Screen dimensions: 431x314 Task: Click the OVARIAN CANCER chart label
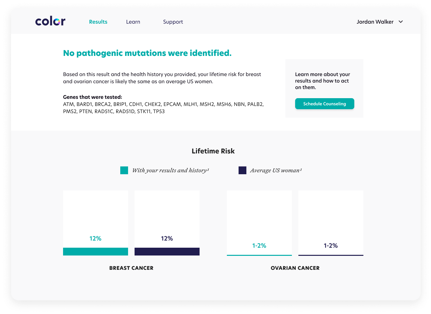pos(295,268)
